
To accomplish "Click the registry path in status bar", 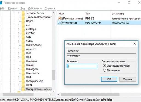I will pos(56,100).
